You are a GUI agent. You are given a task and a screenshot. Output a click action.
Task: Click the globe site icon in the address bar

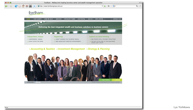[39, 6]
